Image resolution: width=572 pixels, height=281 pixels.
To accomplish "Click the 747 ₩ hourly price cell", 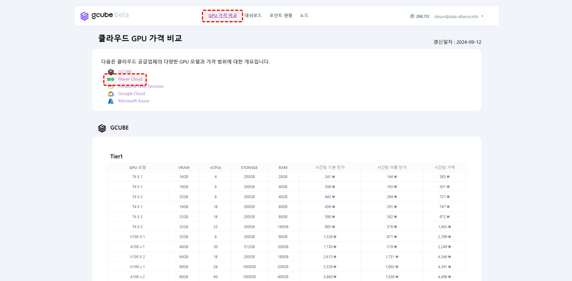I will point(444,207).
